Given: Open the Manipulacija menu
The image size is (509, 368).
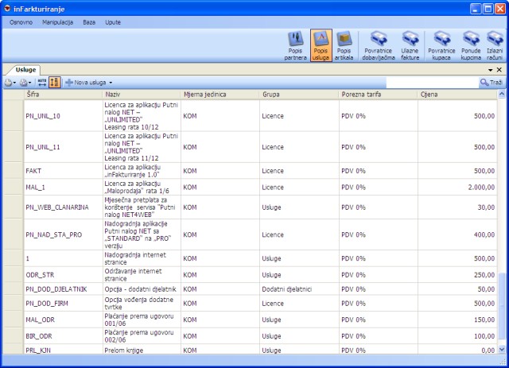Looking at the screenshot, I should pyautogui.click(x=57, y=22).
